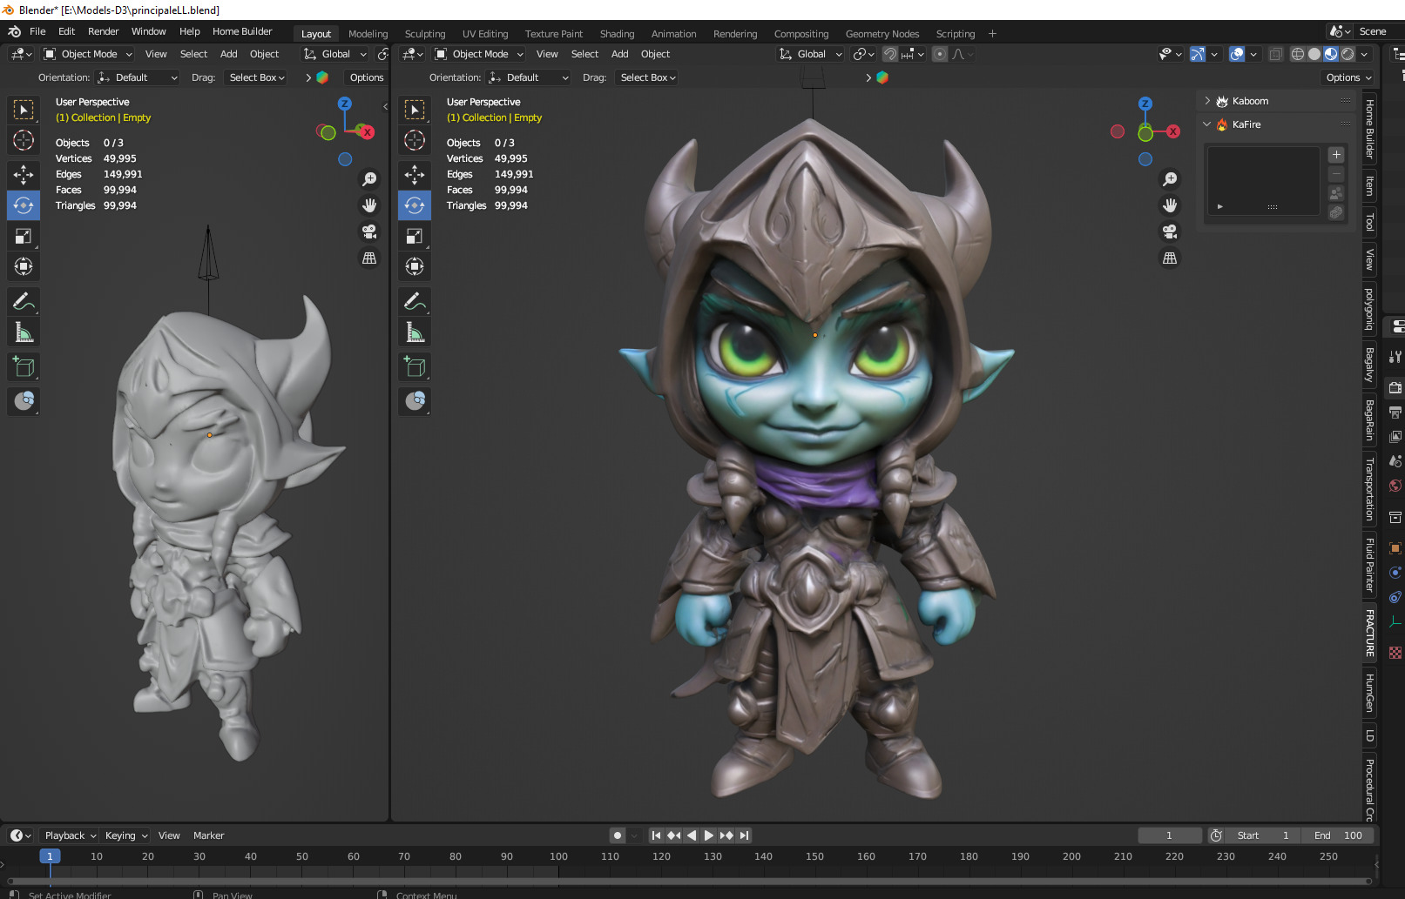Activate the Scale tool in left viewport
The width and height of the screenshot is (1405, 899).
[x=24, y=236]
